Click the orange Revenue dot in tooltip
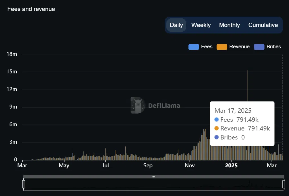Screen dimensions: 289x196 pyautogui.click(x=217, y=129)
